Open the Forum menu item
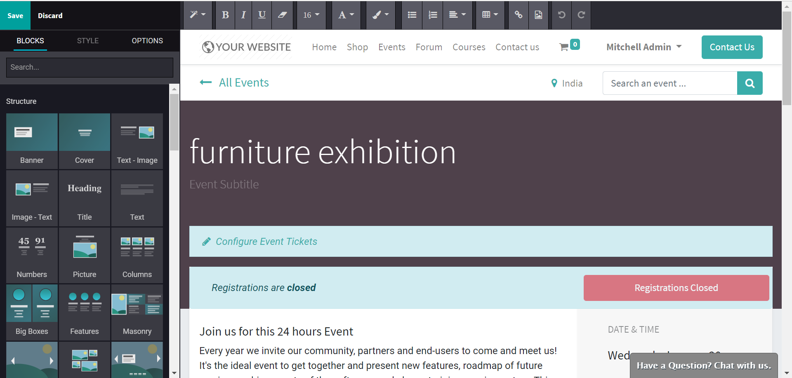The width and height of the screenshot is (792, 378). tap(429, 47)
